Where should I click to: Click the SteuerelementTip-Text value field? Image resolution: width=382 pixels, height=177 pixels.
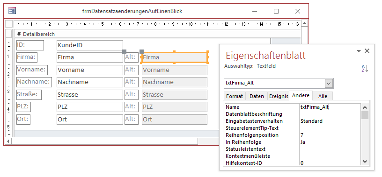point(330,128)
